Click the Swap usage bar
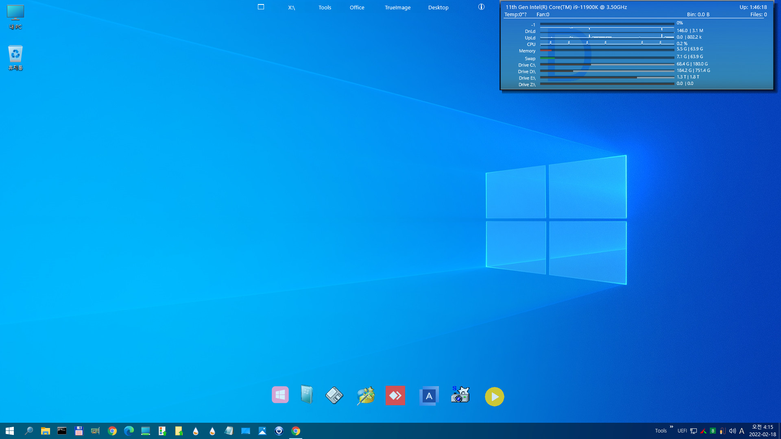Image resolution: width=781 pixels, height=439 pixels. tap(607, 58)
